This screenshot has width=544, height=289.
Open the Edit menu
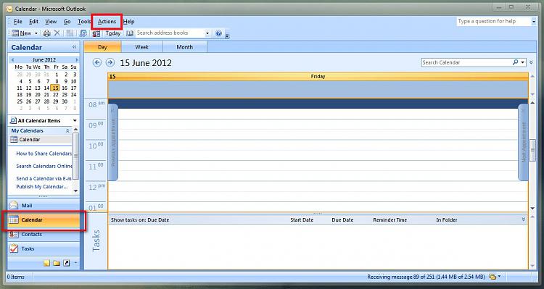[33, 22]
